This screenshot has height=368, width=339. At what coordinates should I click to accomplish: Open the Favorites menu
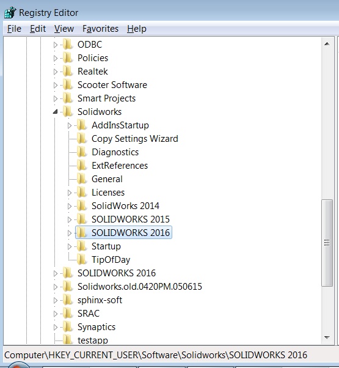point(100,29)
